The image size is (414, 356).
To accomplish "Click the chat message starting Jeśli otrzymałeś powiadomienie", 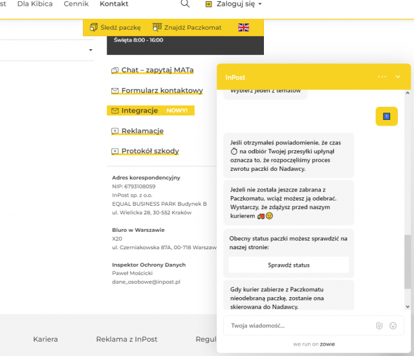I will (x=289, y=155).
